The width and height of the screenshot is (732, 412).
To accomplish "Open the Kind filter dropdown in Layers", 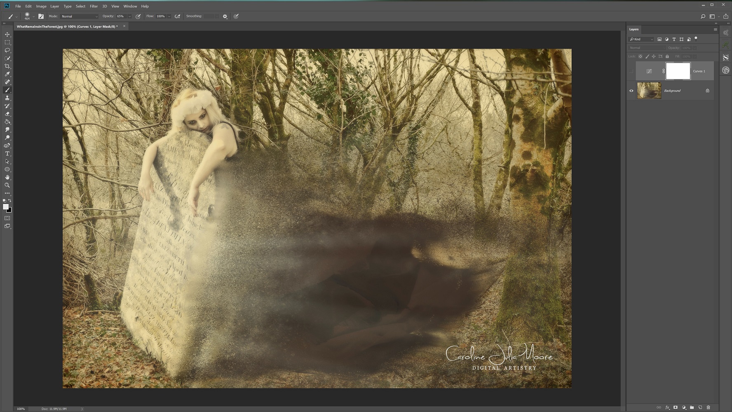I will (641, 39).
